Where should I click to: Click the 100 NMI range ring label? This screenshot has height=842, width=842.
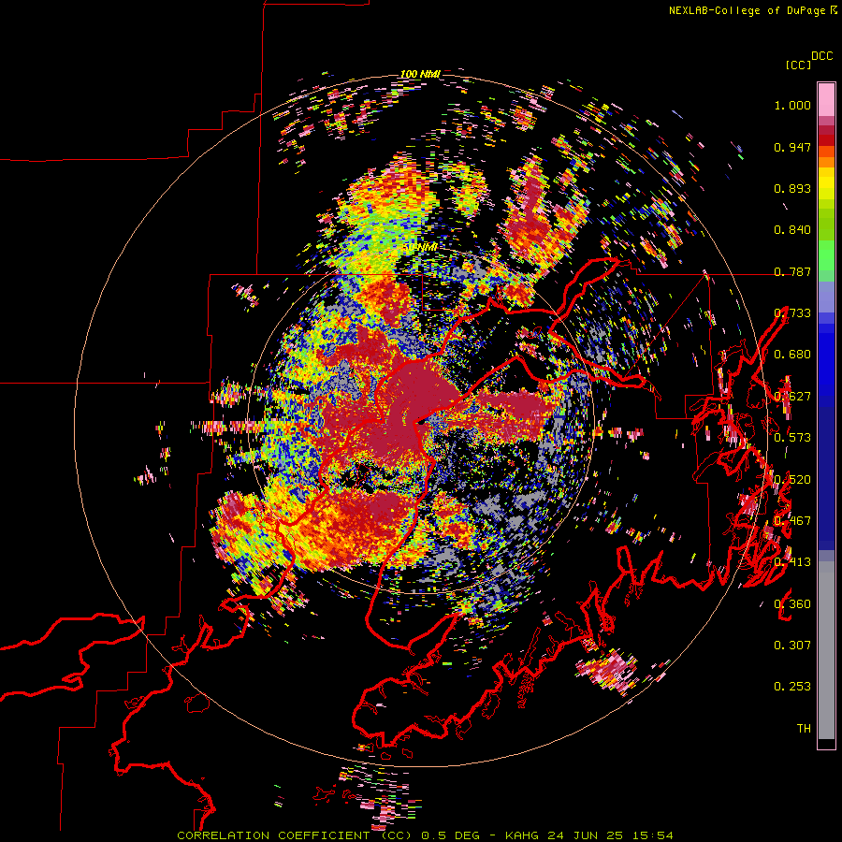(x=420, y=74)
